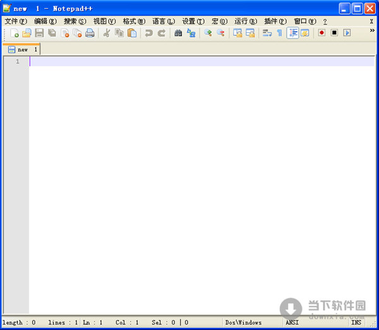Click the Zoom In magnifier icon
This screenshot has width=379, height=330.
tap(208, 33)
